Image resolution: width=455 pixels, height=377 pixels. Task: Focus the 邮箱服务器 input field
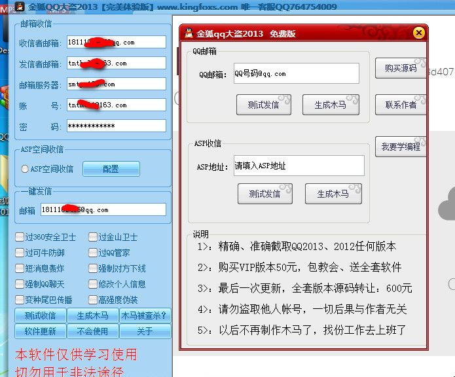pyautogui.click(x=117, y=84)
